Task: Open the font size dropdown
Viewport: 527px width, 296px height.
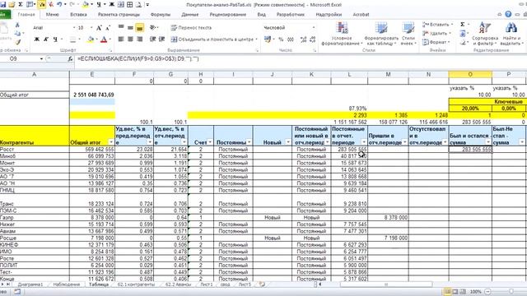Action: [91, 27]
